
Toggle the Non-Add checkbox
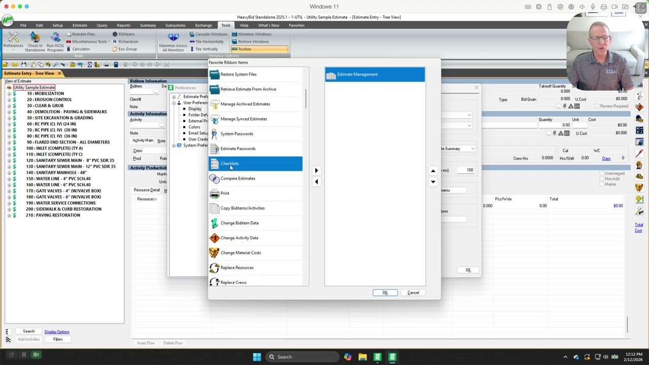click(x=602, y=179)
